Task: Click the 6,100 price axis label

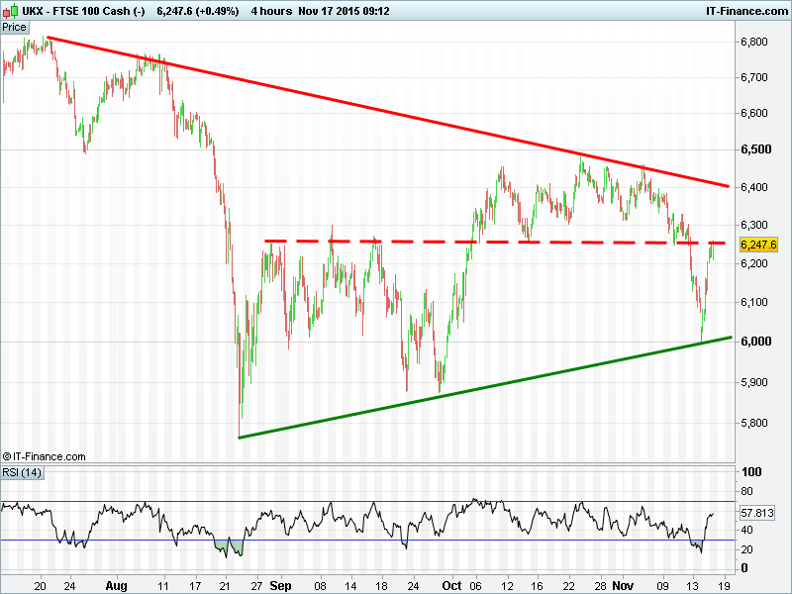Action: tap(754, 302)
